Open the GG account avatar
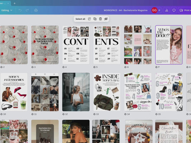The height and width of the screenshot is (143, 191). click(x=154, y=10)
